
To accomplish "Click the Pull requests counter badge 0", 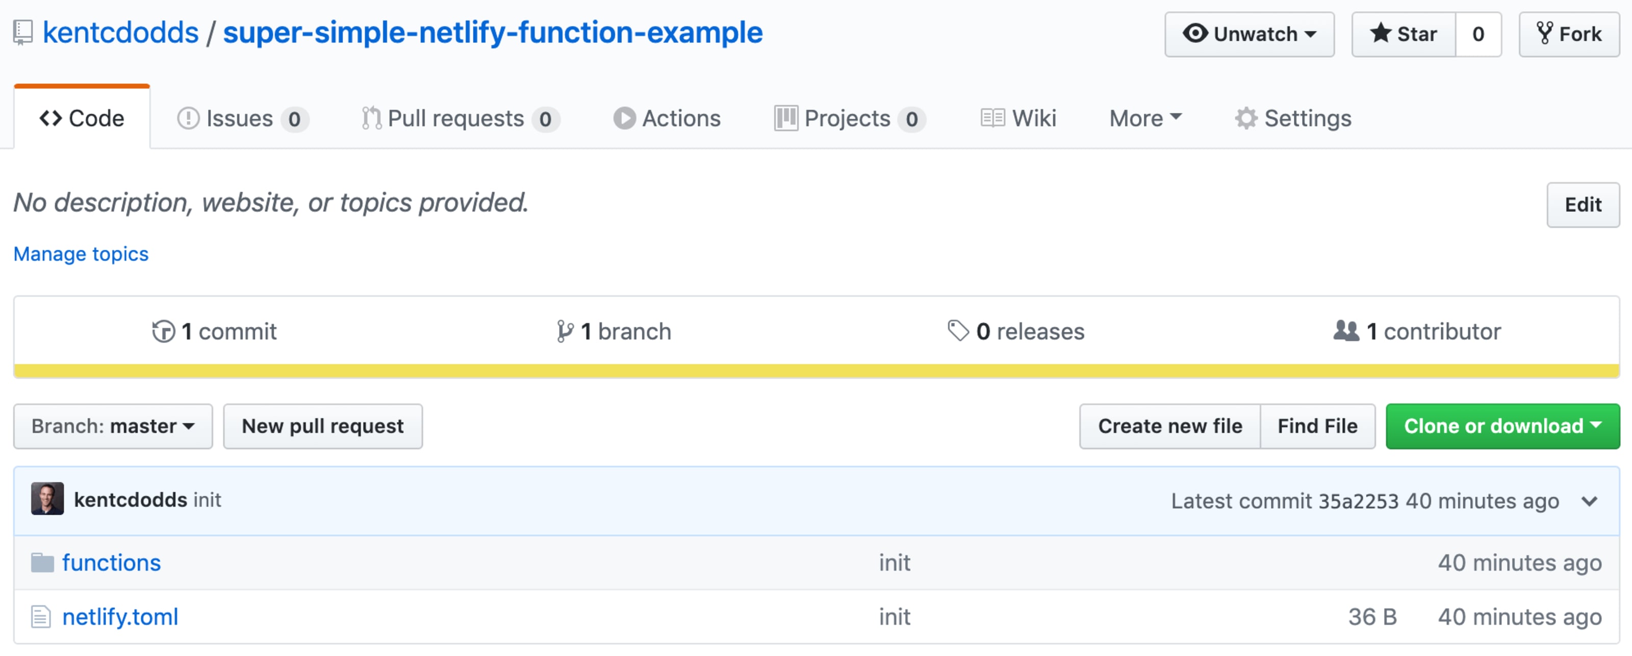I will coord(546,119).
